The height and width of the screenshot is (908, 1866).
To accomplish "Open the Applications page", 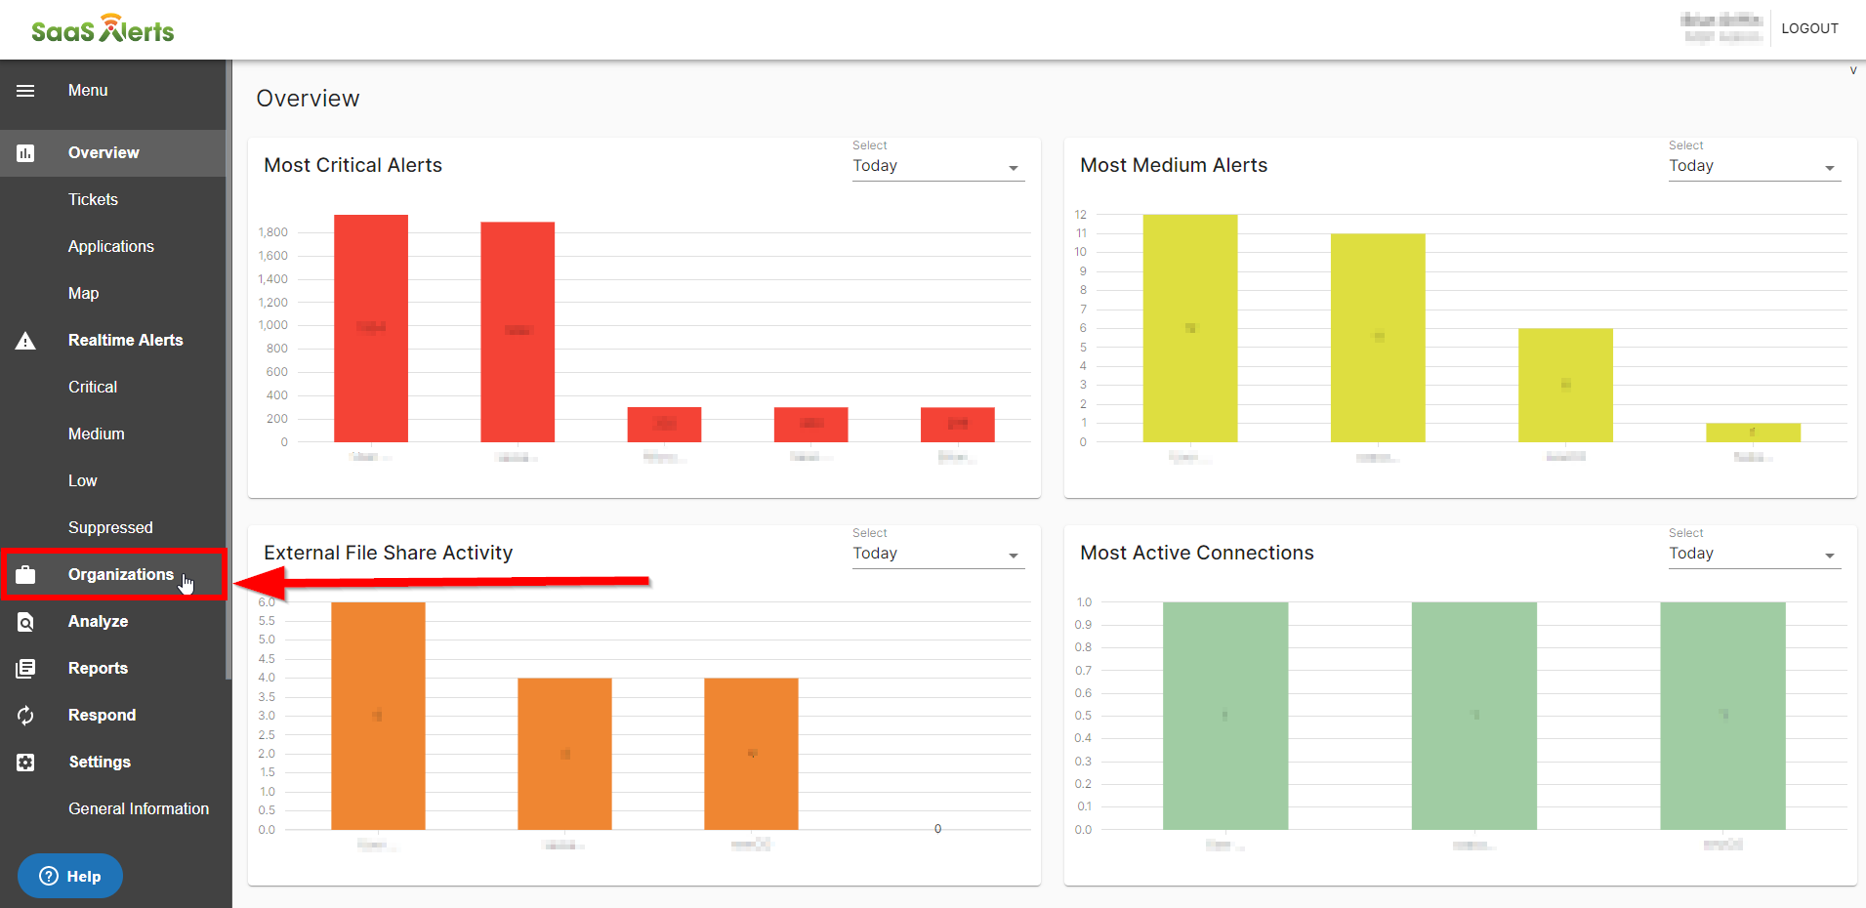I will click(113, 247).
